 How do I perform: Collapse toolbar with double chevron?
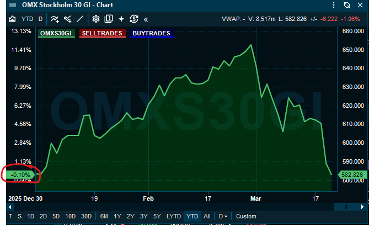point(146,19)
